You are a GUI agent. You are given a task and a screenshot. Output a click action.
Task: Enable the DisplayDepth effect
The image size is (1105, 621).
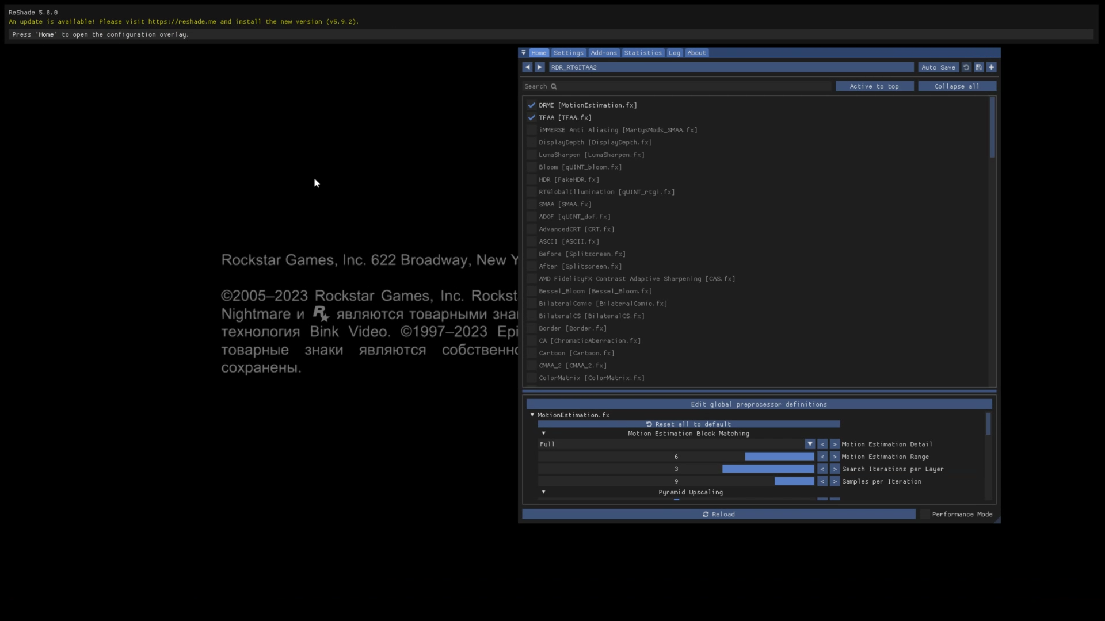(x=532, y=142)
